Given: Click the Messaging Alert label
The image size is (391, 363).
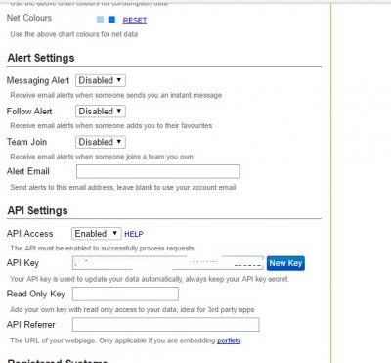Looking at the screenshot, I should (38, 80).
